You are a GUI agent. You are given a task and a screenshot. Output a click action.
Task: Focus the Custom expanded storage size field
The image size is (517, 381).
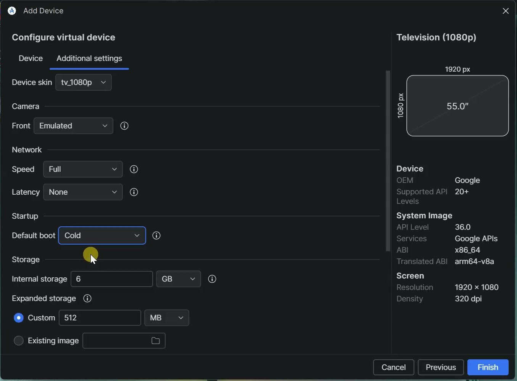[x=100, y=318]
